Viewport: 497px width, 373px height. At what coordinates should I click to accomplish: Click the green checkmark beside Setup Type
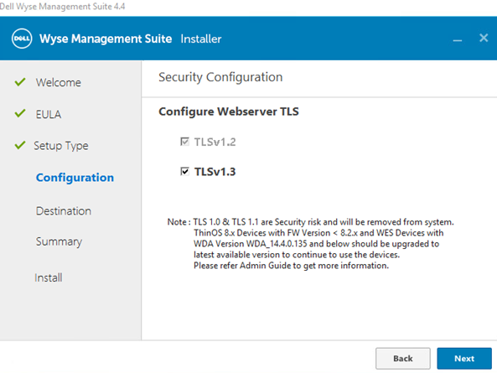(x=20, y=145)
